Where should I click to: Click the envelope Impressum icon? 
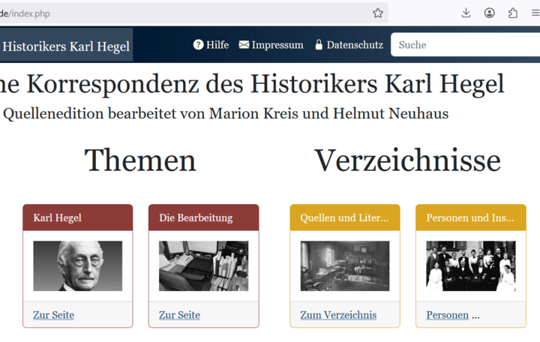(x=244, y=45)
